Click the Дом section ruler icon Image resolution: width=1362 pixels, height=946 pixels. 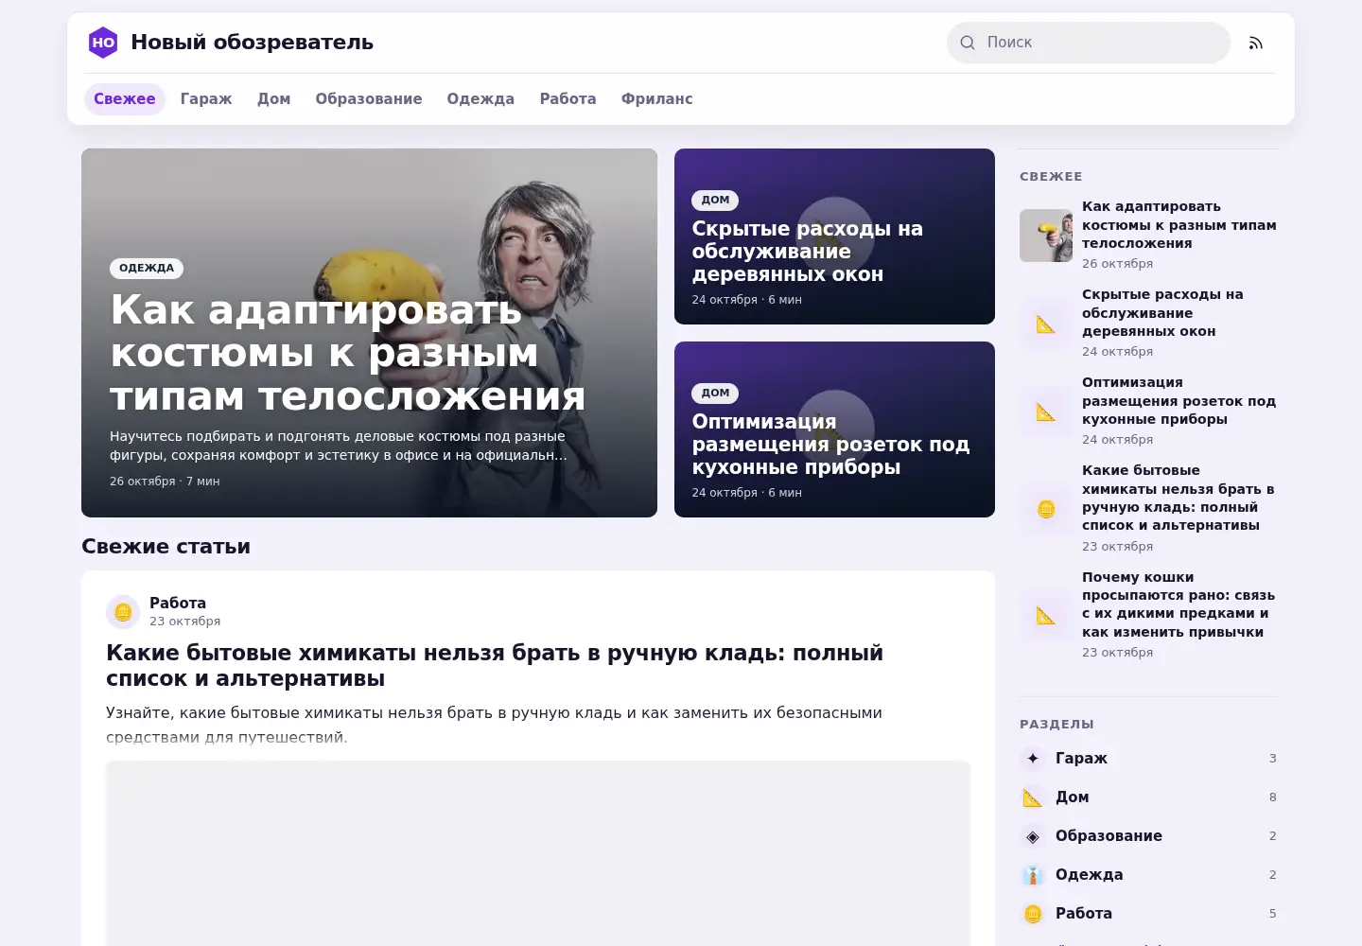click(1033, 797)
